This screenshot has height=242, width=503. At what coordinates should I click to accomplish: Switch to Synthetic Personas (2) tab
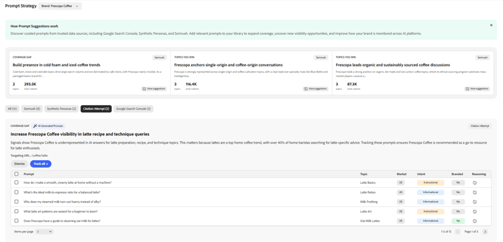coord(61,109)
